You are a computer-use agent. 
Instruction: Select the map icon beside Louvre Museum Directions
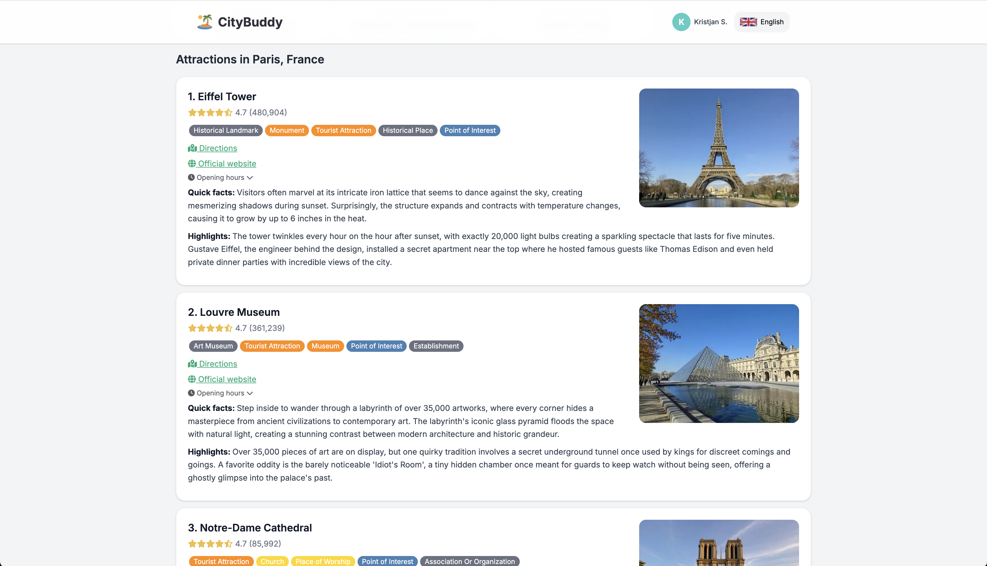coord(192,364)
